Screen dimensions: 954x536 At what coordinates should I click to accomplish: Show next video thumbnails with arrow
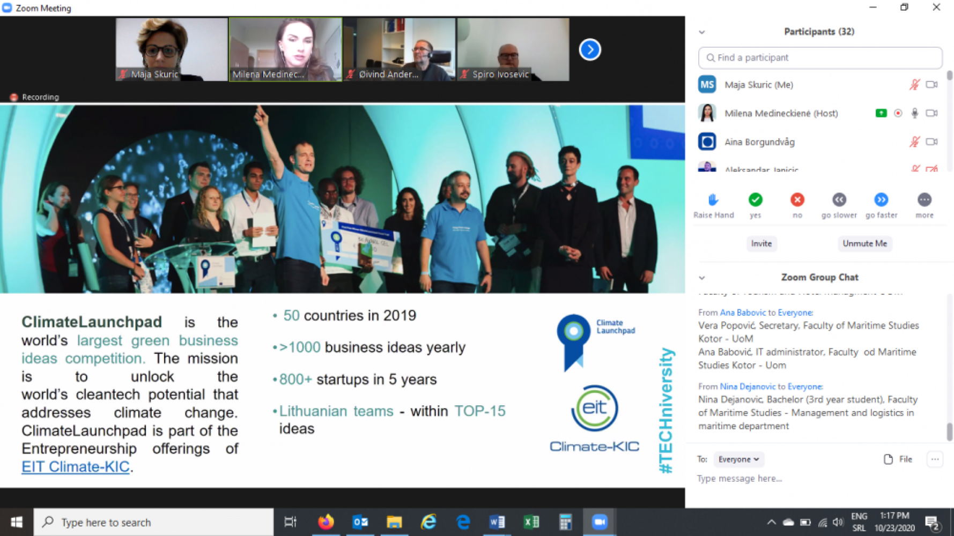[x=589, y=50]
